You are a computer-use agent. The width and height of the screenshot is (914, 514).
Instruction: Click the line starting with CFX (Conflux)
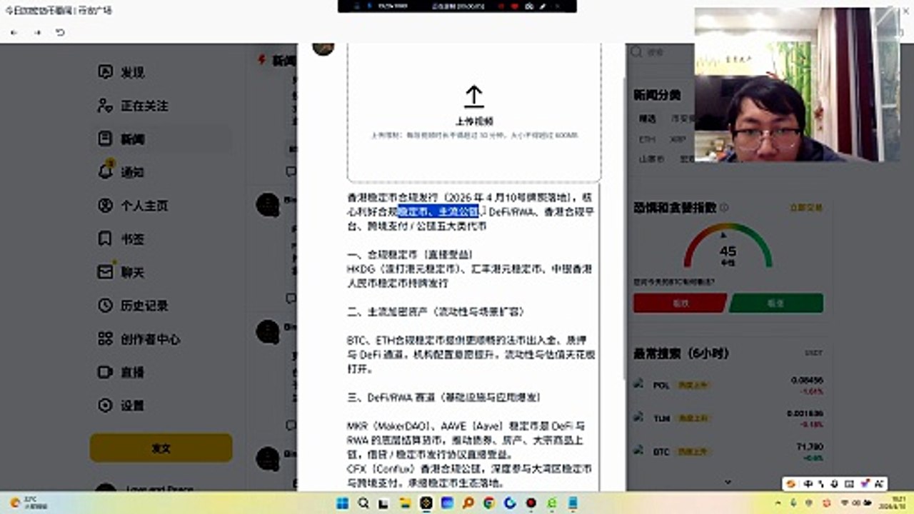pos(469,469)
